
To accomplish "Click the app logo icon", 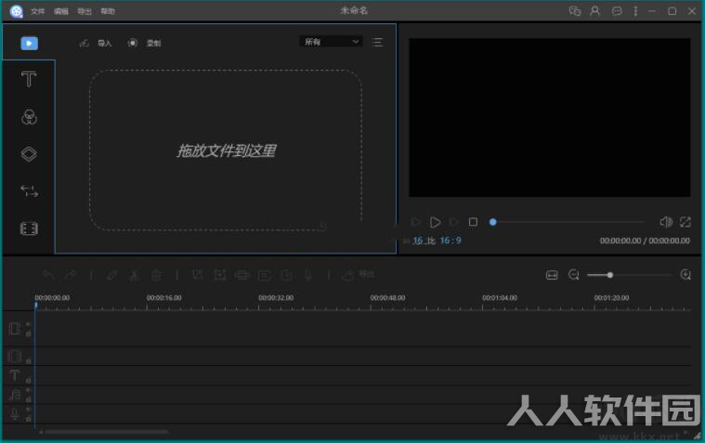I will coord(16,11).
